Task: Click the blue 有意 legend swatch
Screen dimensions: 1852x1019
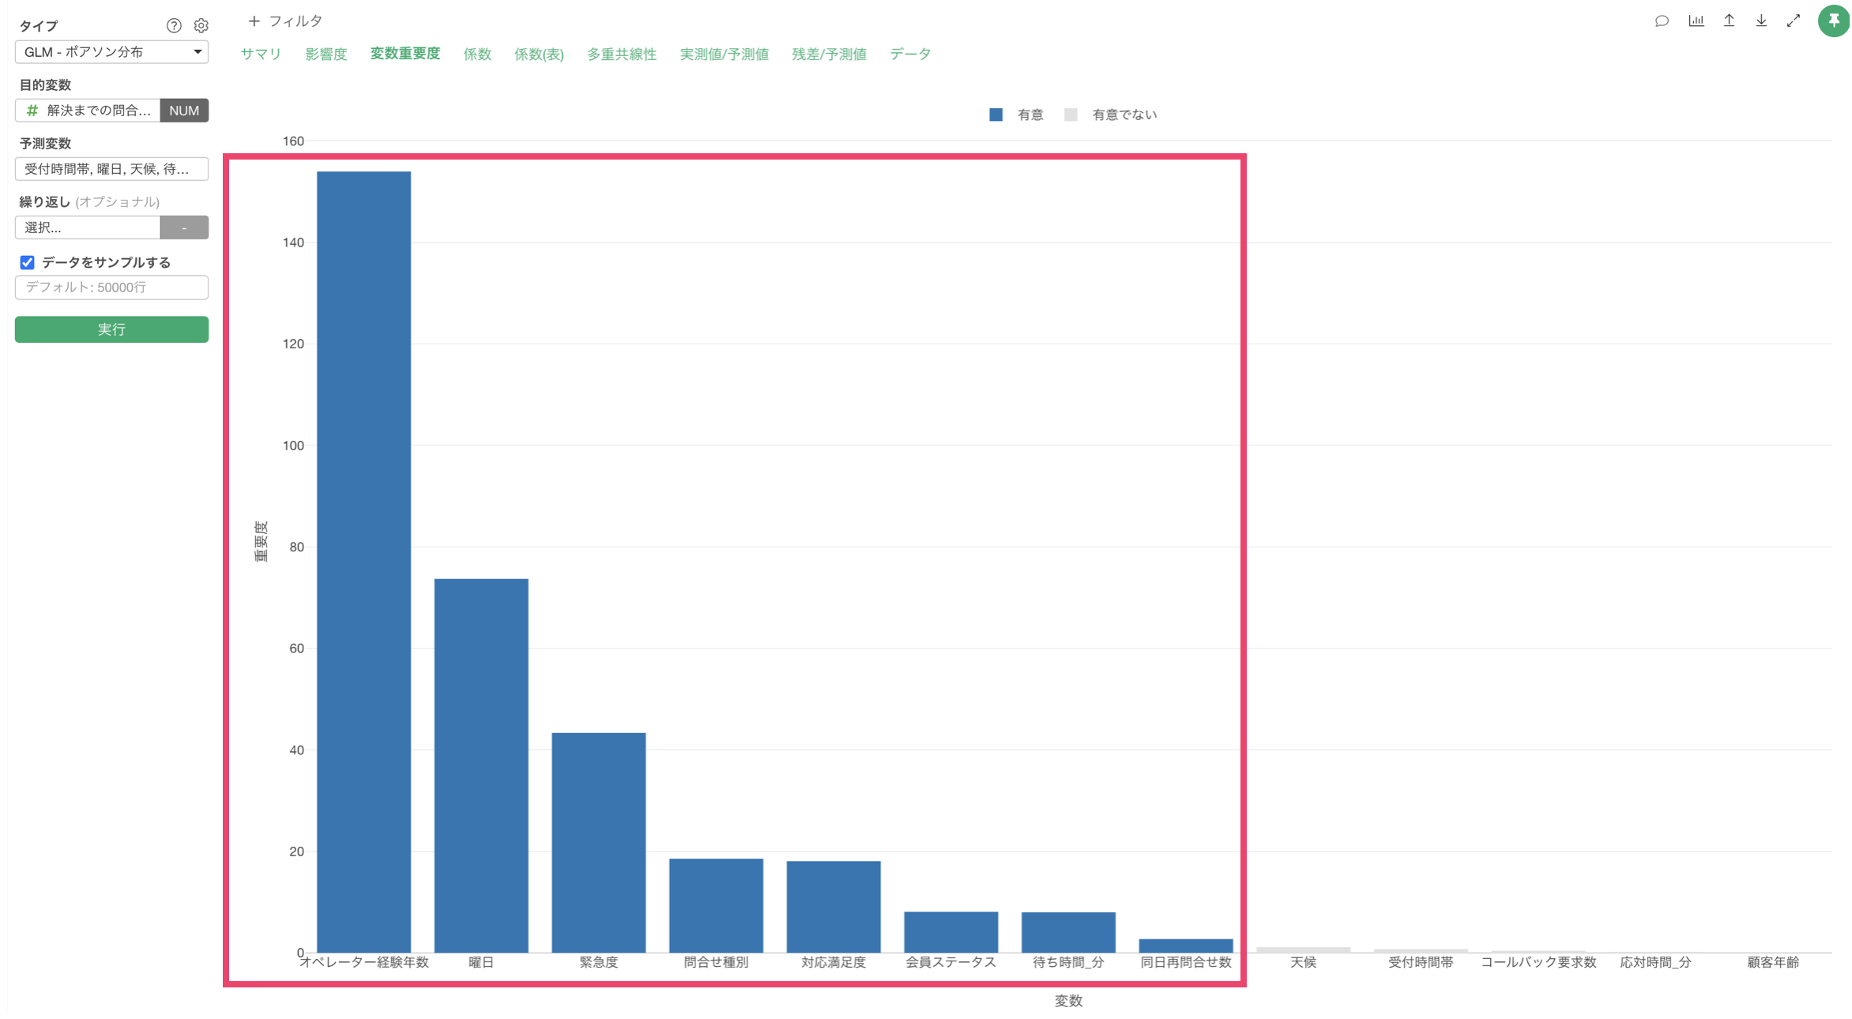Action: (996, 115)
